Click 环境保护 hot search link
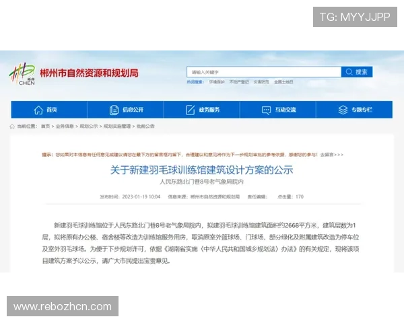 (x=217, y=82)
